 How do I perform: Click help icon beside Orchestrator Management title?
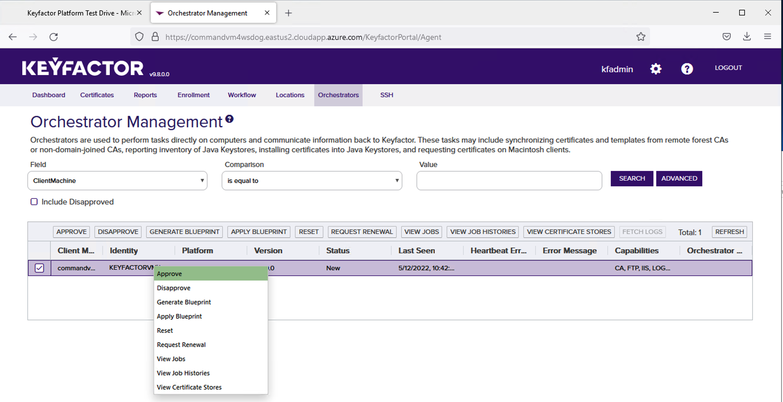[230, 119]
